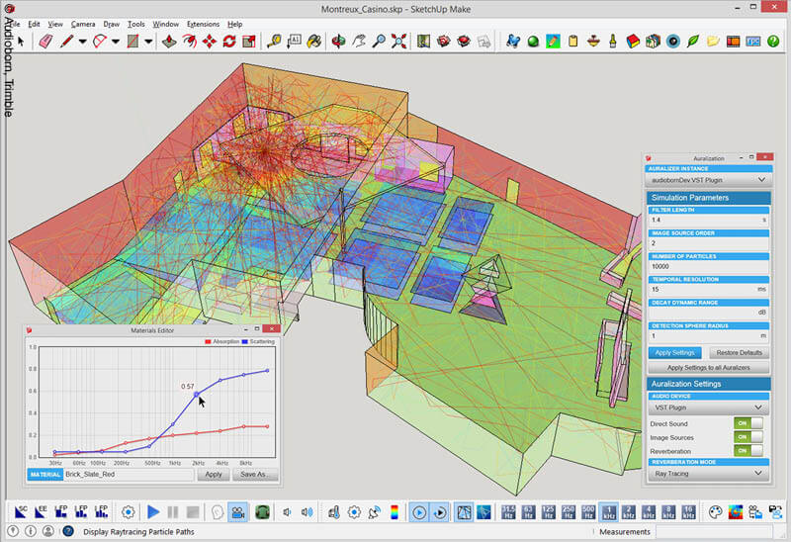This screenshot has width=791, height=542.
Task: Open the Audio Device dropdown
Action: [708, 407]
